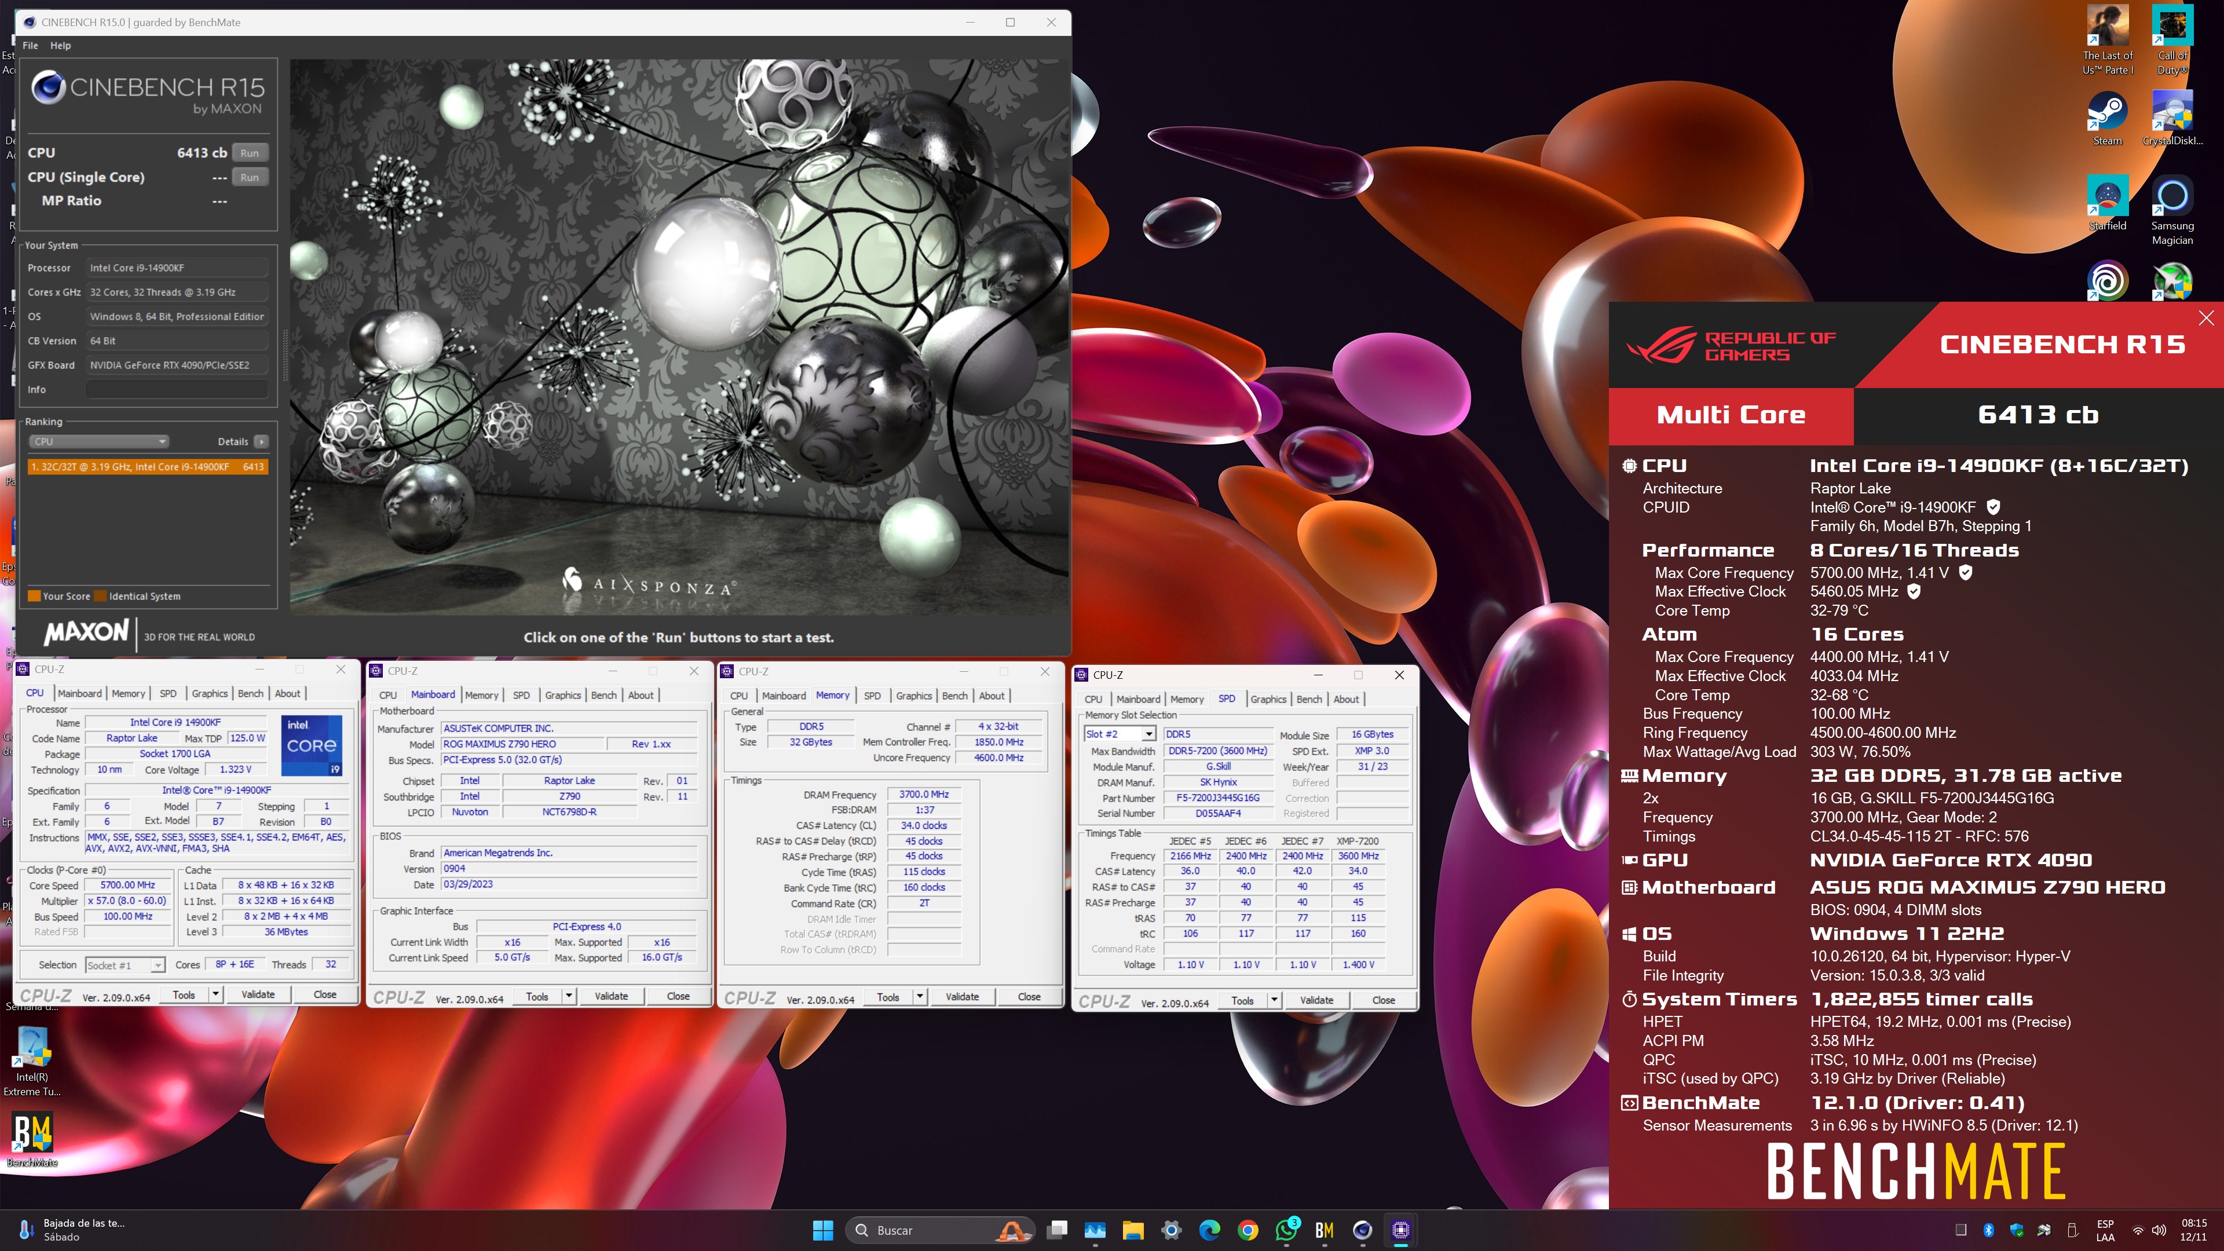Click the ESP LAA language indicator

click(x=2105, y=1230)
